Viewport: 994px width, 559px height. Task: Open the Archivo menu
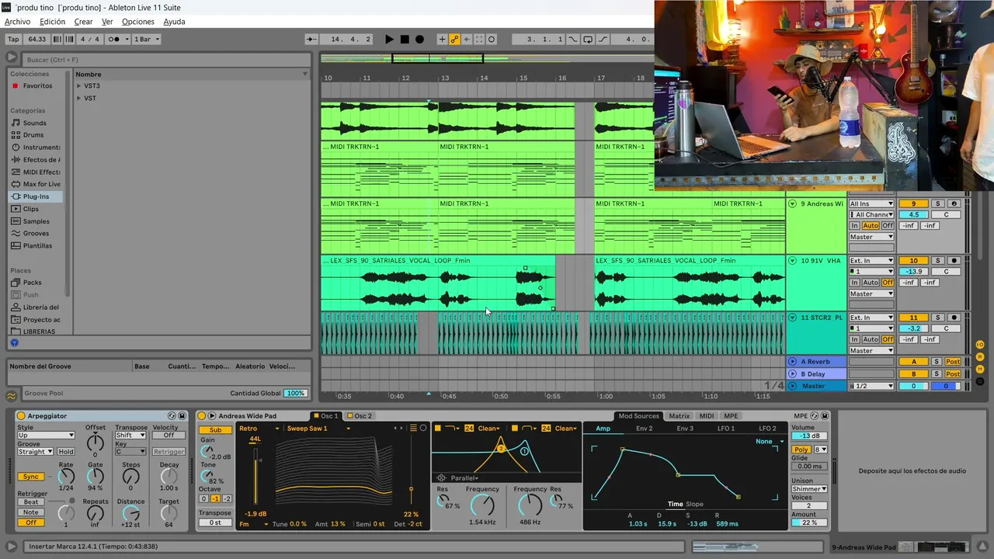(x=17, y=22)
